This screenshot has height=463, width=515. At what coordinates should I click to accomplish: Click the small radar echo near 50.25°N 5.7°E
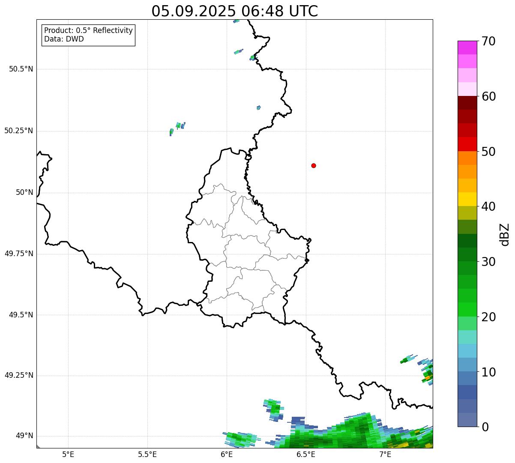(x=177, y=128)
